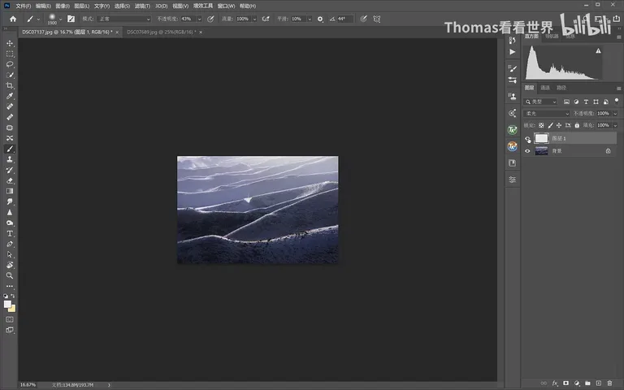Toggle lock position icon
The height and width of the screenshot is (390, 624).
coord(559,125)
